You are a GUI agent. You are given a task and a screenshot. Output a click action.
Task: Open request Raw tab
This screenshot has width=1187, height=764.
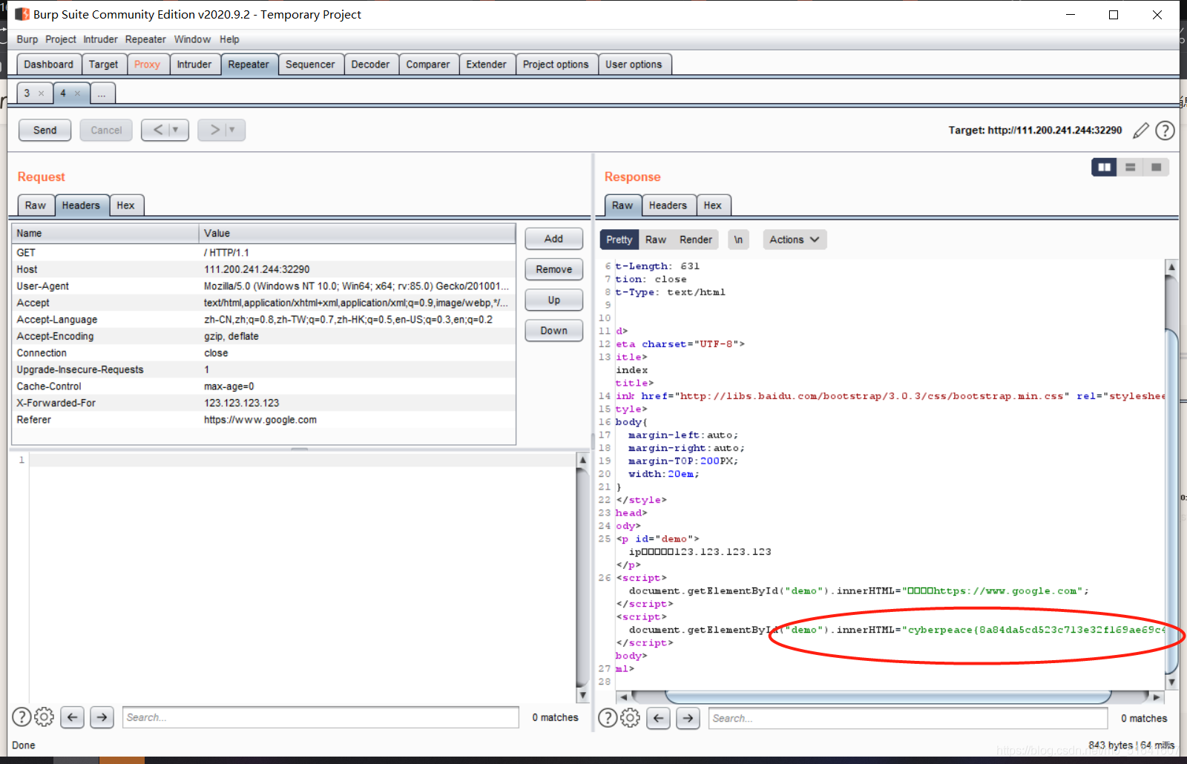(36, 205)
